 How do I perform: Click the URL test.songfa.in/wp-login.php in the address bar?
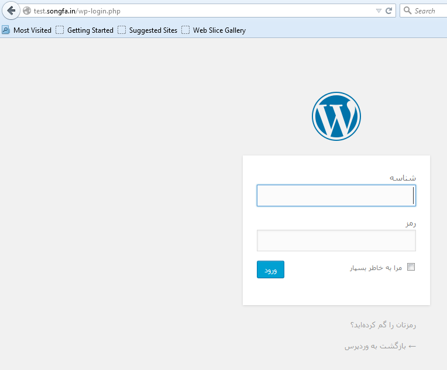[77, 11]
